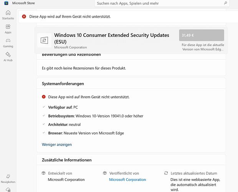Click the Windows 10 Consumer ESU title

pyautogui.click(x=111, y=38)
